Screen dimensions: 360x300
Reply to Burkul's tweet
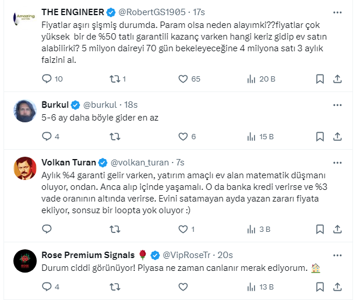(47, 136)
